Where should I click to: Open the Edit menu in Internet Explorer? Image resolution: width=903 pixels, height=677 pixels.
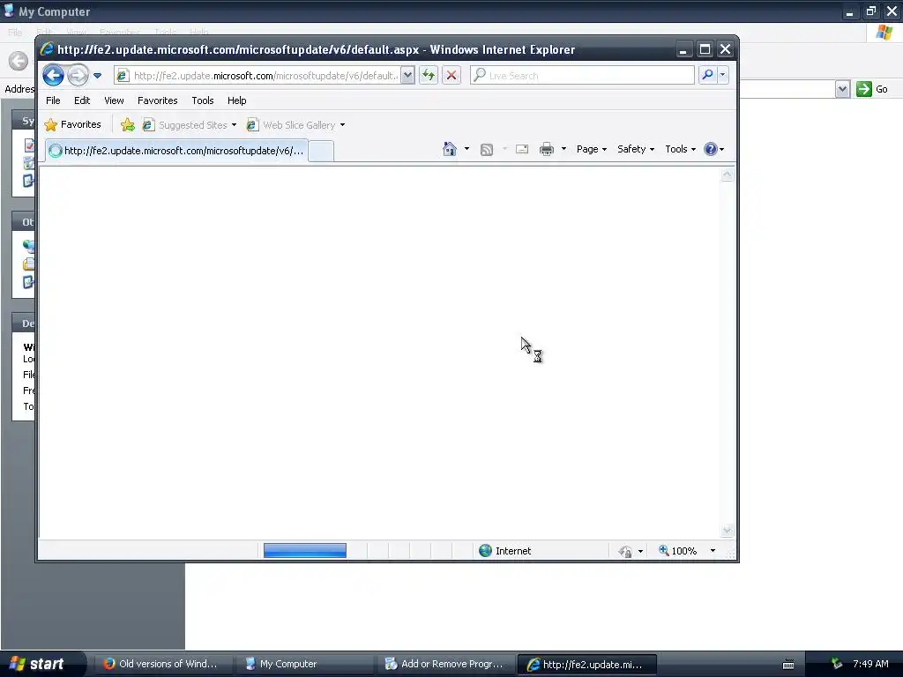tap(82, 100)
